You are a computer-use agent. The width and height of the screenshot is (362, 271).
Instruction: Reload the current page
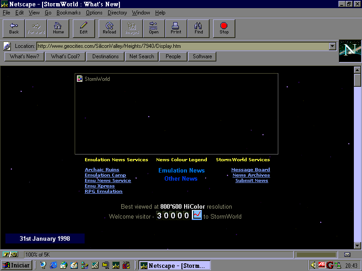pos(110,28)
